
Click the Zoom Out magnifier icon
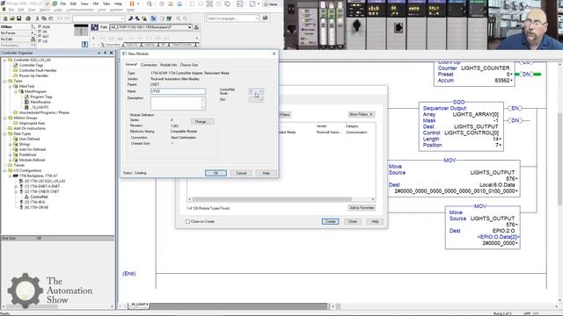[x=186, y=18]
